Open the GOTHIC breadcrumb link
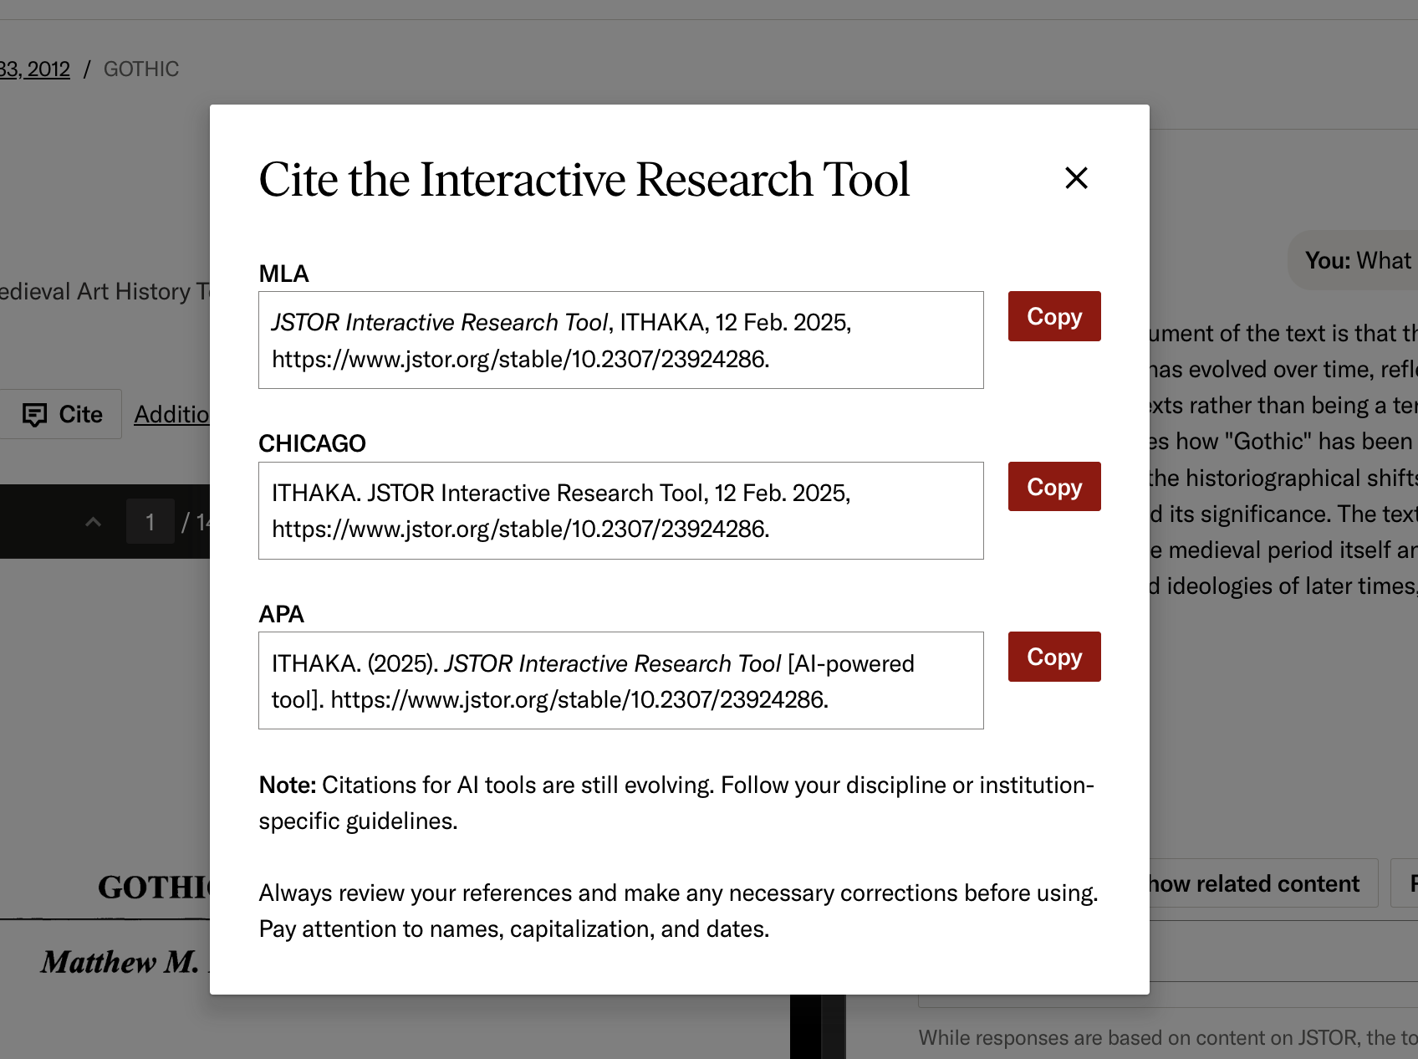Image resolution: width=1418 pixels, height=1059 pixels. (x=141, y=69)
